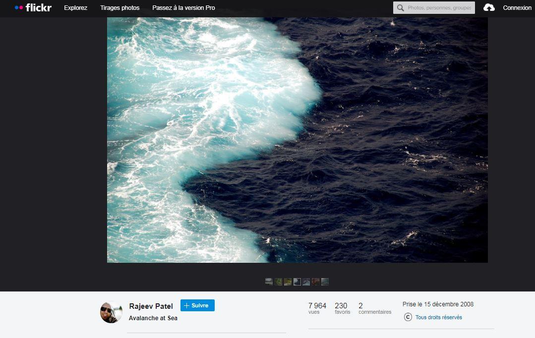Open the Tous droits réservés link
Image resolution: width=535 pixels, height=338 pixels.
(438, 317)
